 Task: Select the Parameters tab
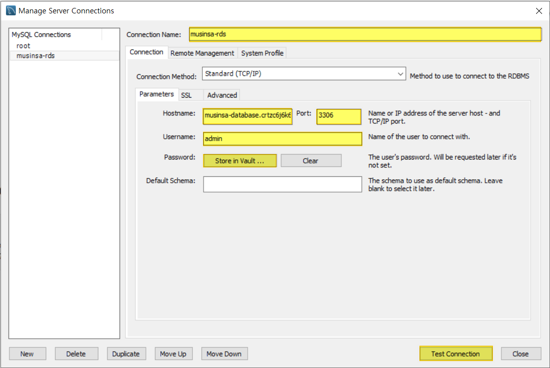click(156, 94)
